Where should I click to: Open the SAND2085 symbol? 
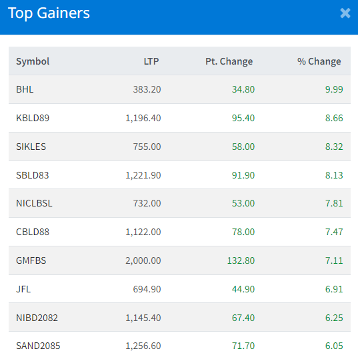[x=38, y=346]
